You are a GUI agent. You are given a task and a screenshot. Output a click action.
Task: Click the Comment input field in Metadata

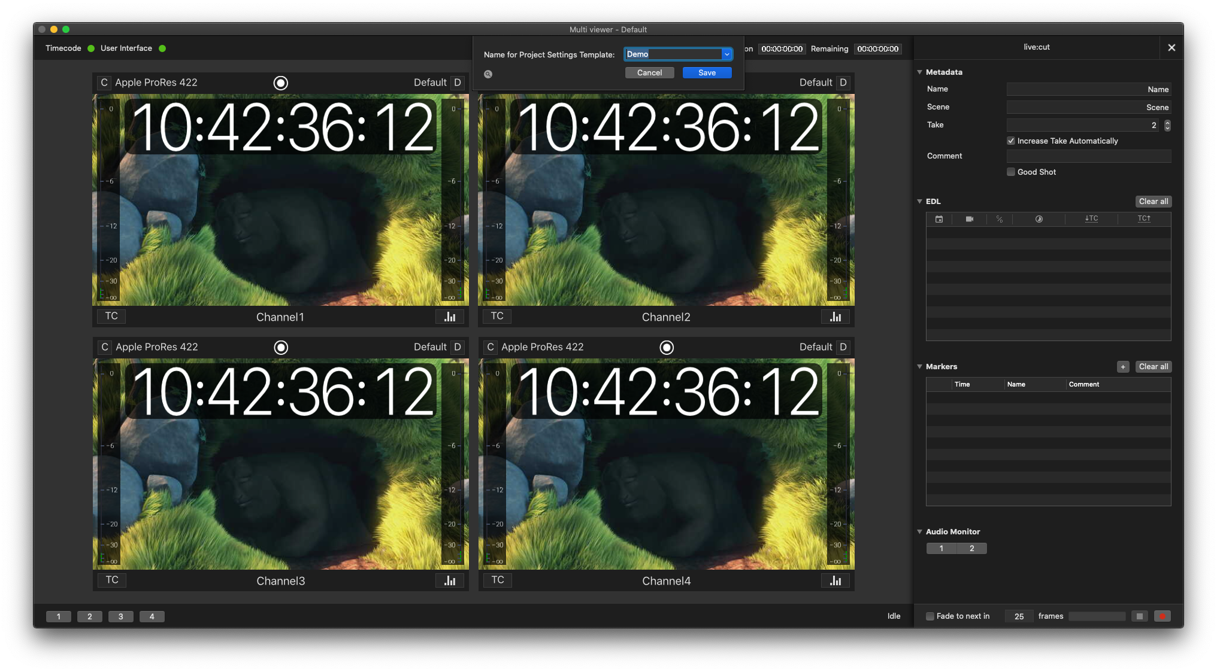click(x=1089, y=156)
